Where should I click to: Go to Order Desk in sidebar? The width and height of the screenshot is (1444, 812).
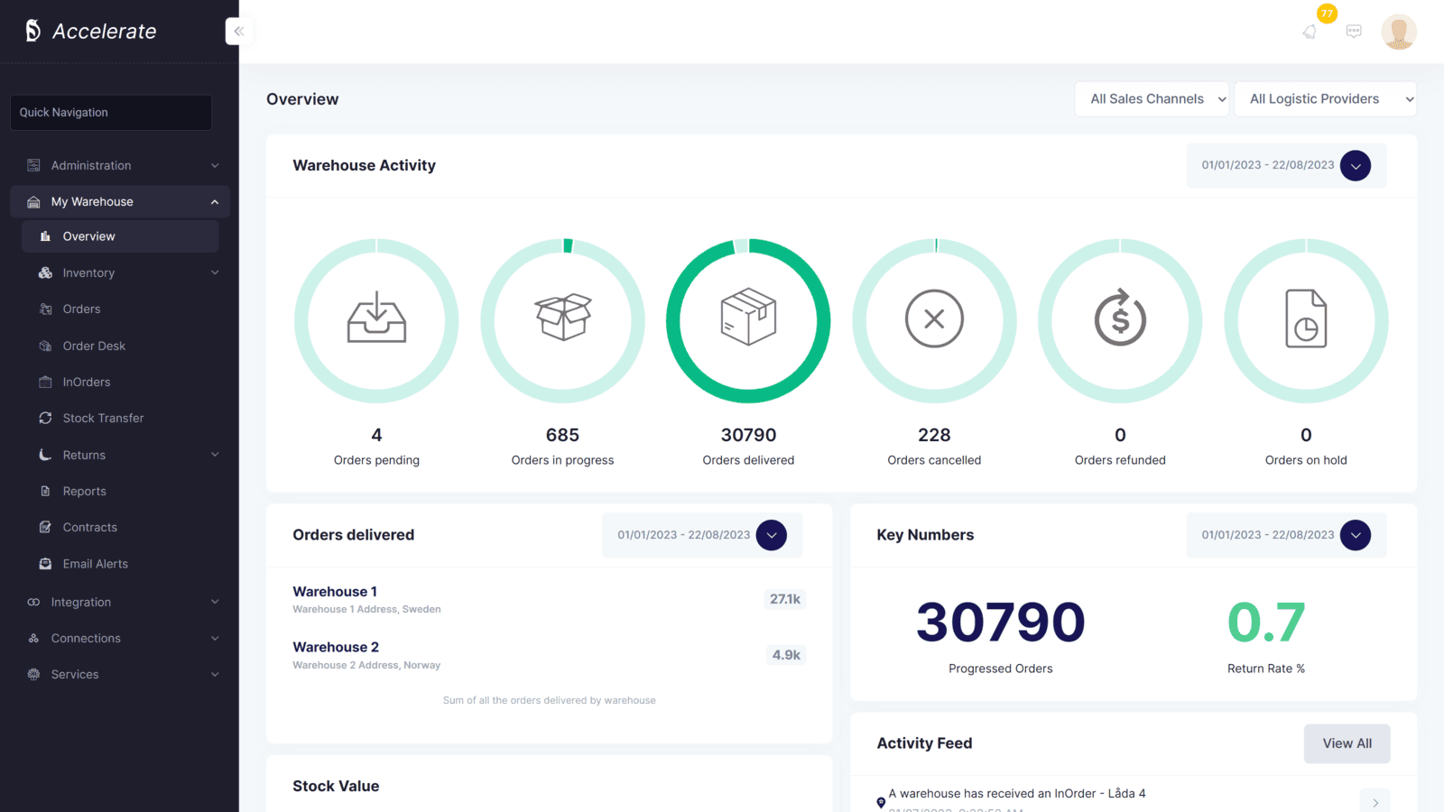click(x=94, y=346)
